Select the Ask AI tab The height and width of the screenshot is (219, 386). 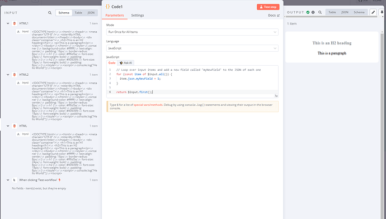coord(125,63)
